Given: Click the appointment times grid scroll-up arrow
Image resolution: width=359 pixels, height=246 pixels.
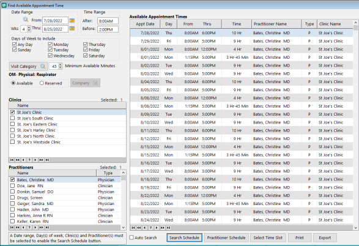Looking at the screenshot, I should coord(355,23).
